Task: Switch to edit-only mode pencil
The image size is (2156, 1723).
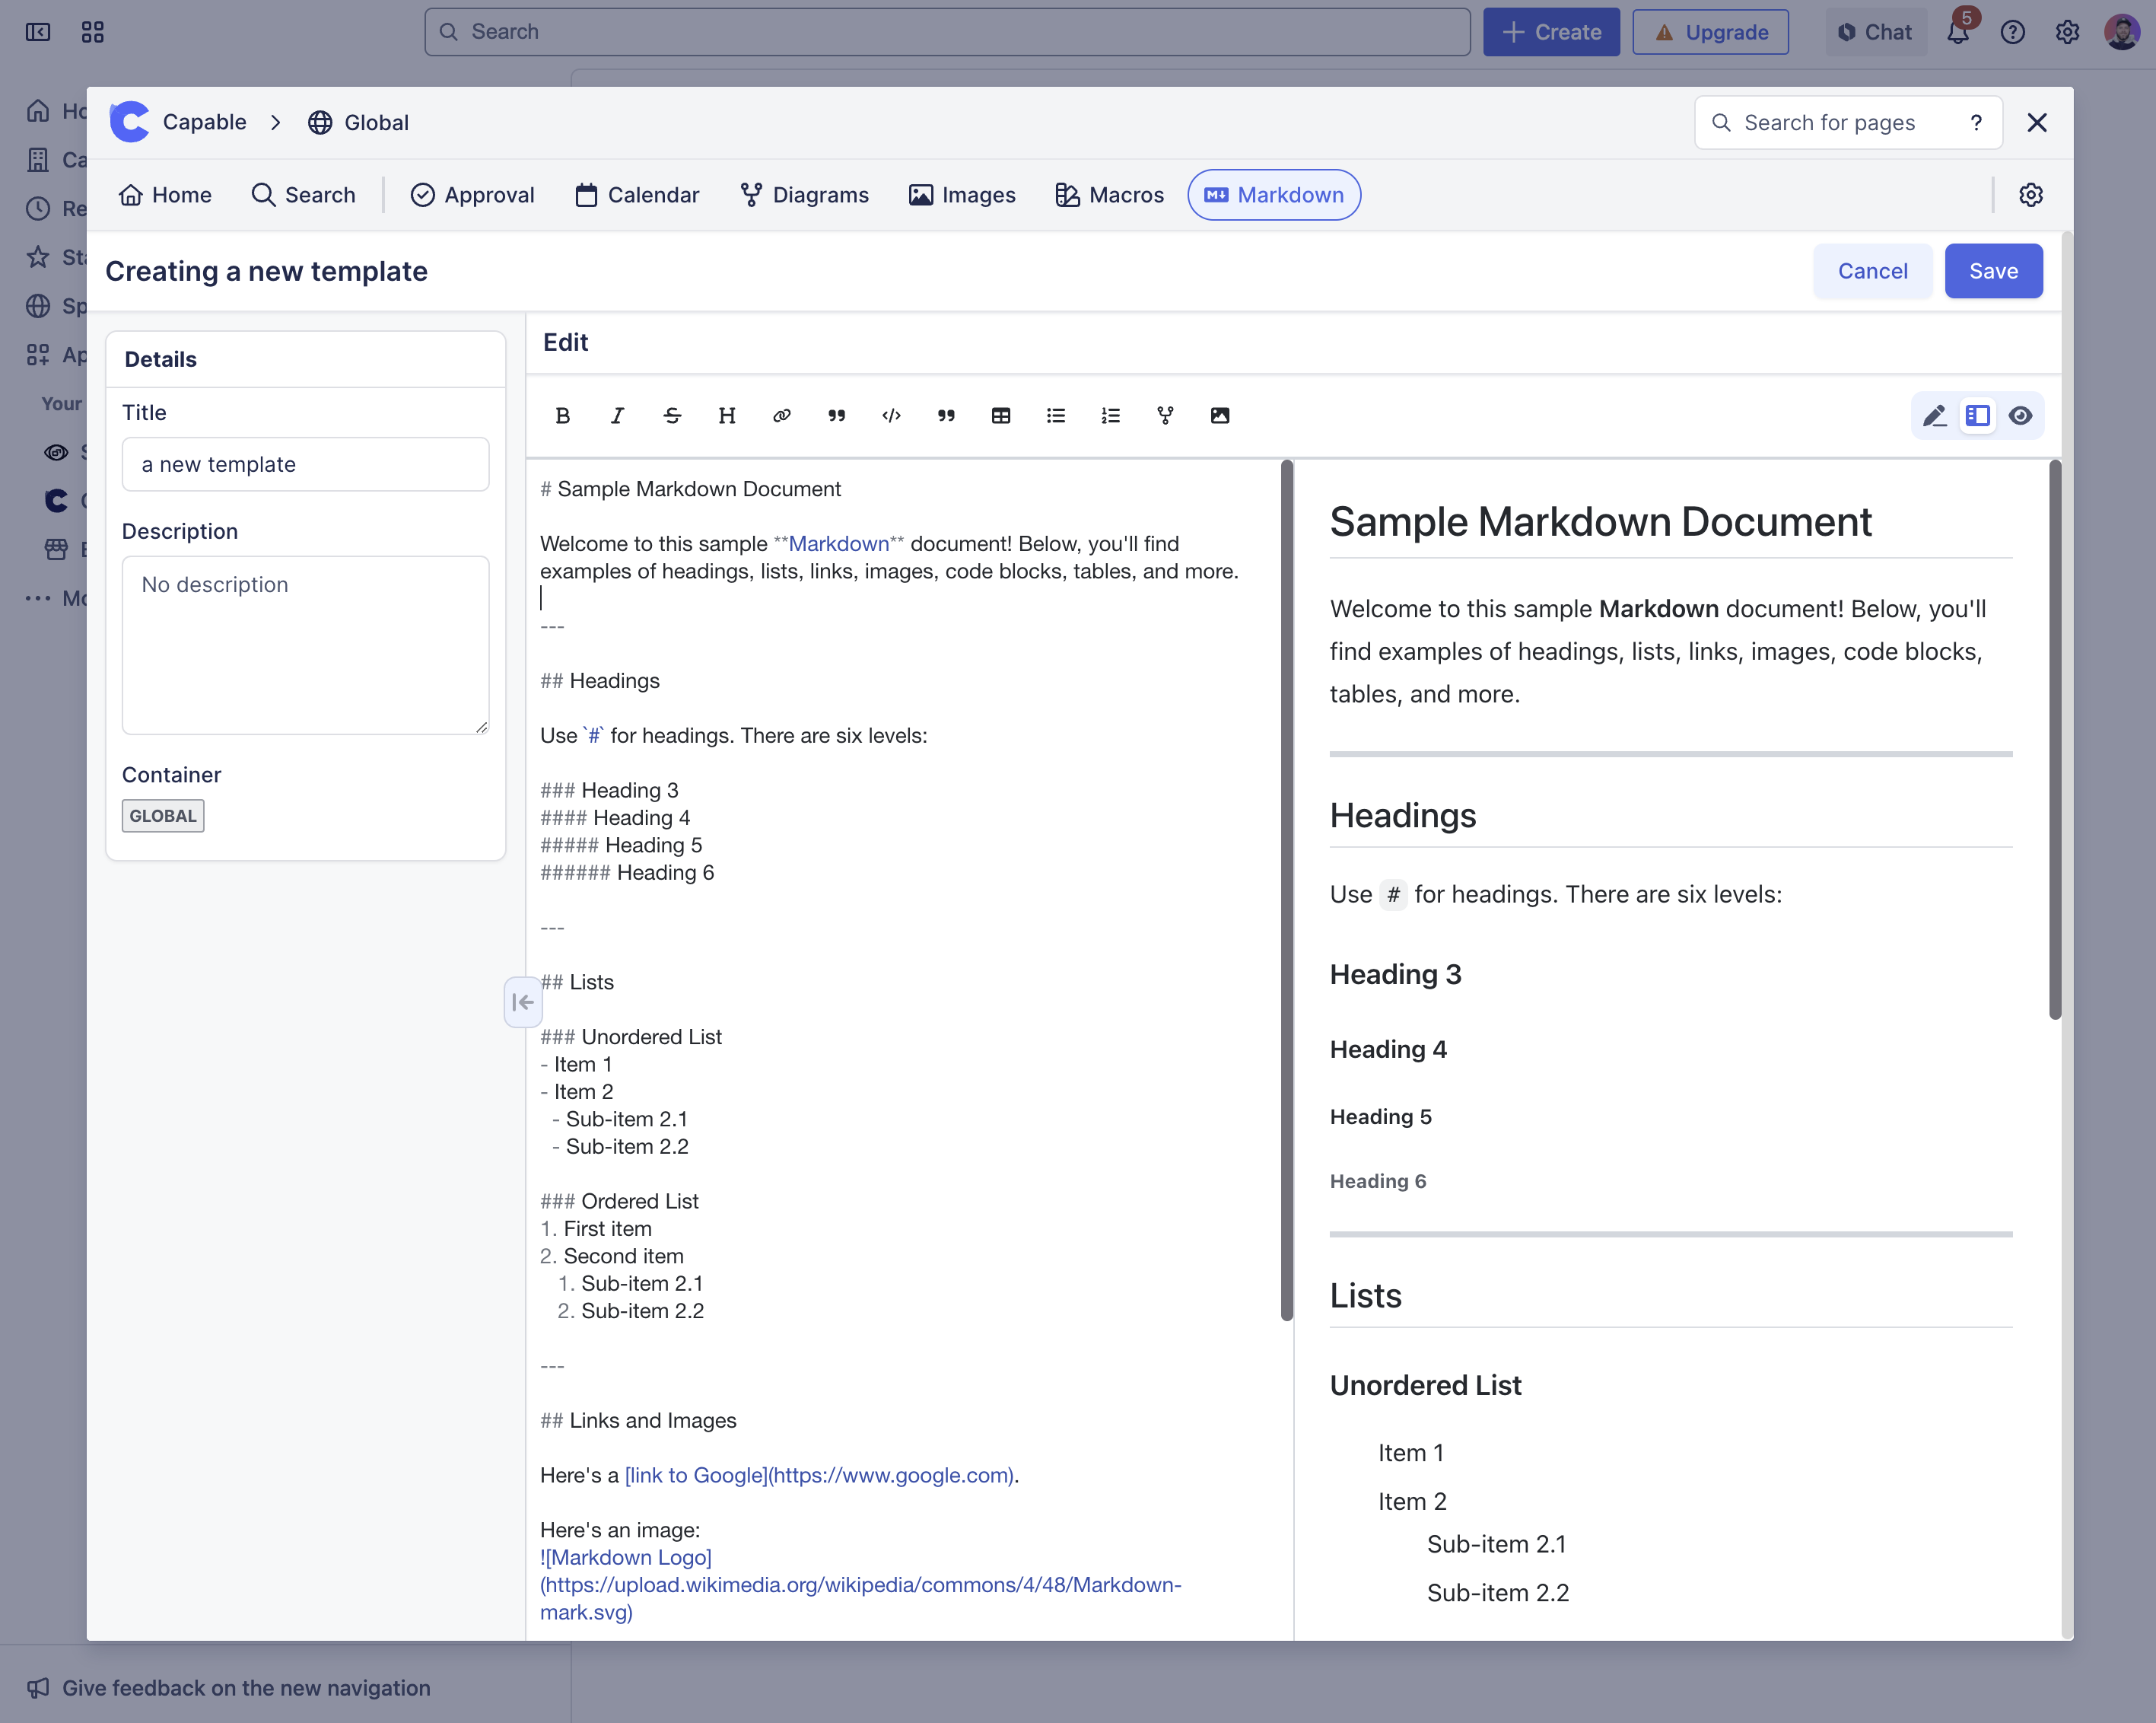Action: click(x=1934, y=416)
